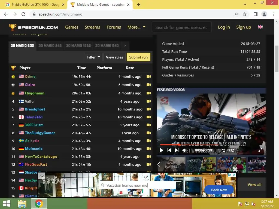Show more category tabs arrow
Viewport: 279px width, 209px height.
(125, 46)
